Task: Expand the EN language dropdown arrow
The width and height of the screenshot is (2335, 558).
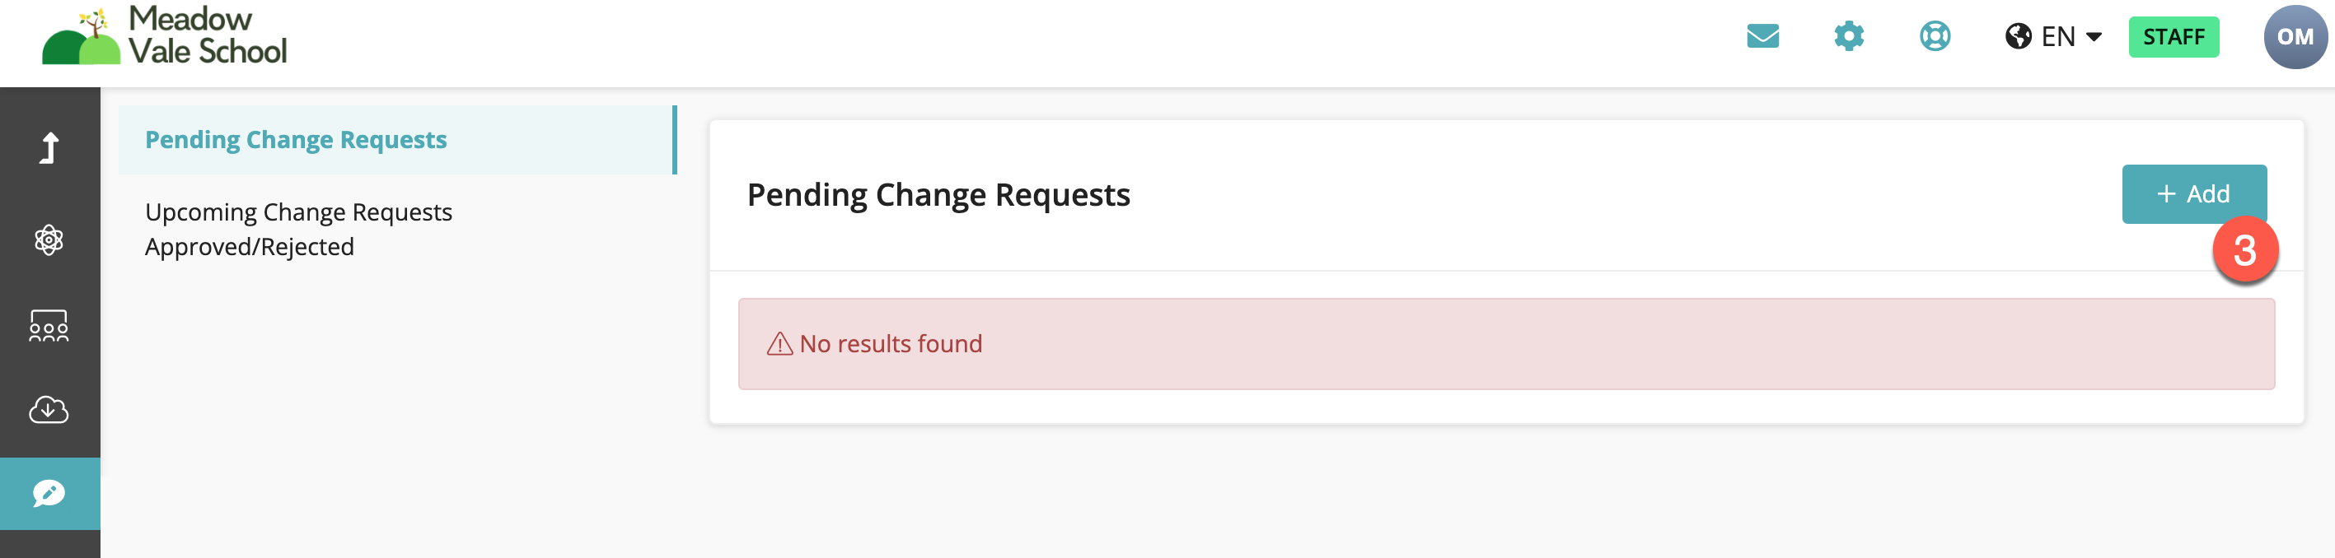Action: (x=2094, y=37)
